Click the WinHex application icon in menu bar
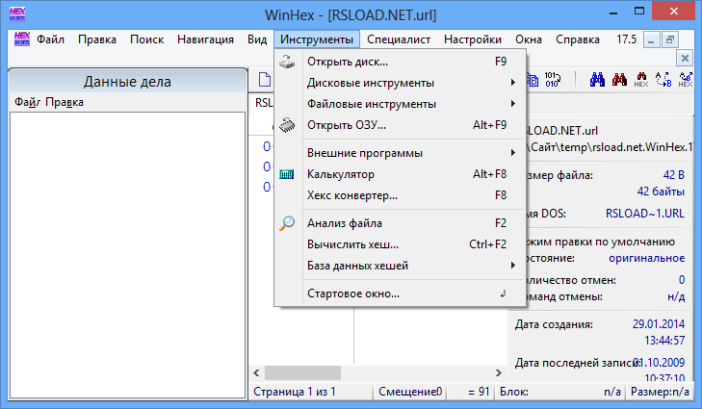This screenshot has width=702, height=409. pos(22,38)
